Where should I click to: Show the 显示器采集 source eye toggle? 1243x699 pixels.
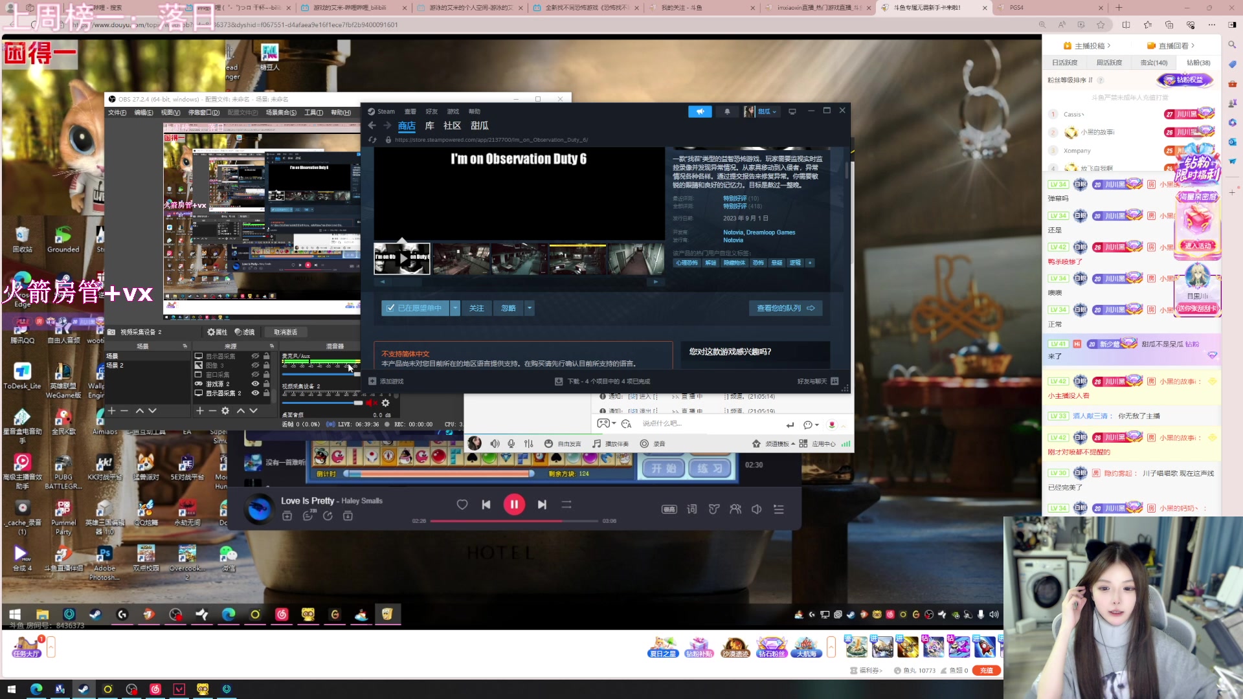(255, 356)
